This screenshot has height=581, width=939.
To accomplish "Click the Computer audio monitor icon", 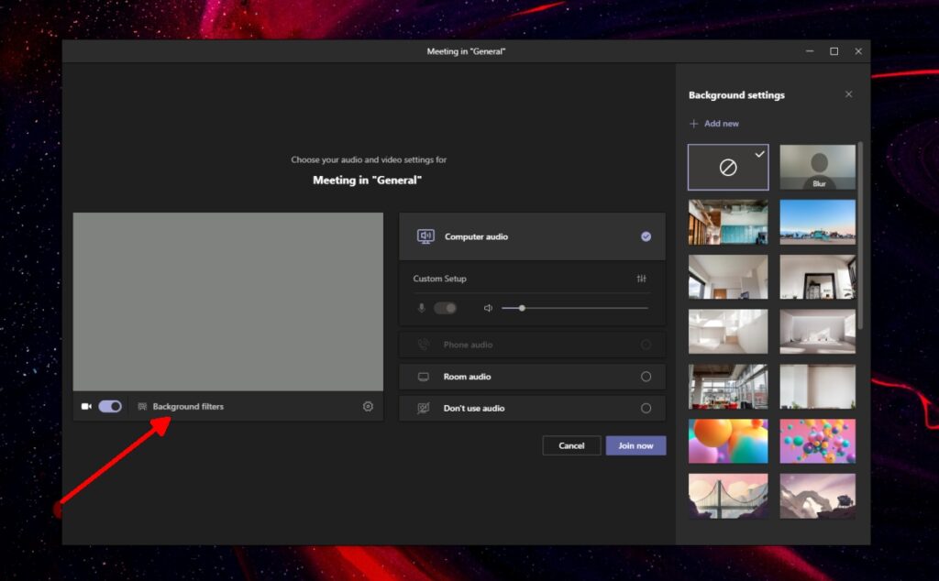I will click(427, 236).
